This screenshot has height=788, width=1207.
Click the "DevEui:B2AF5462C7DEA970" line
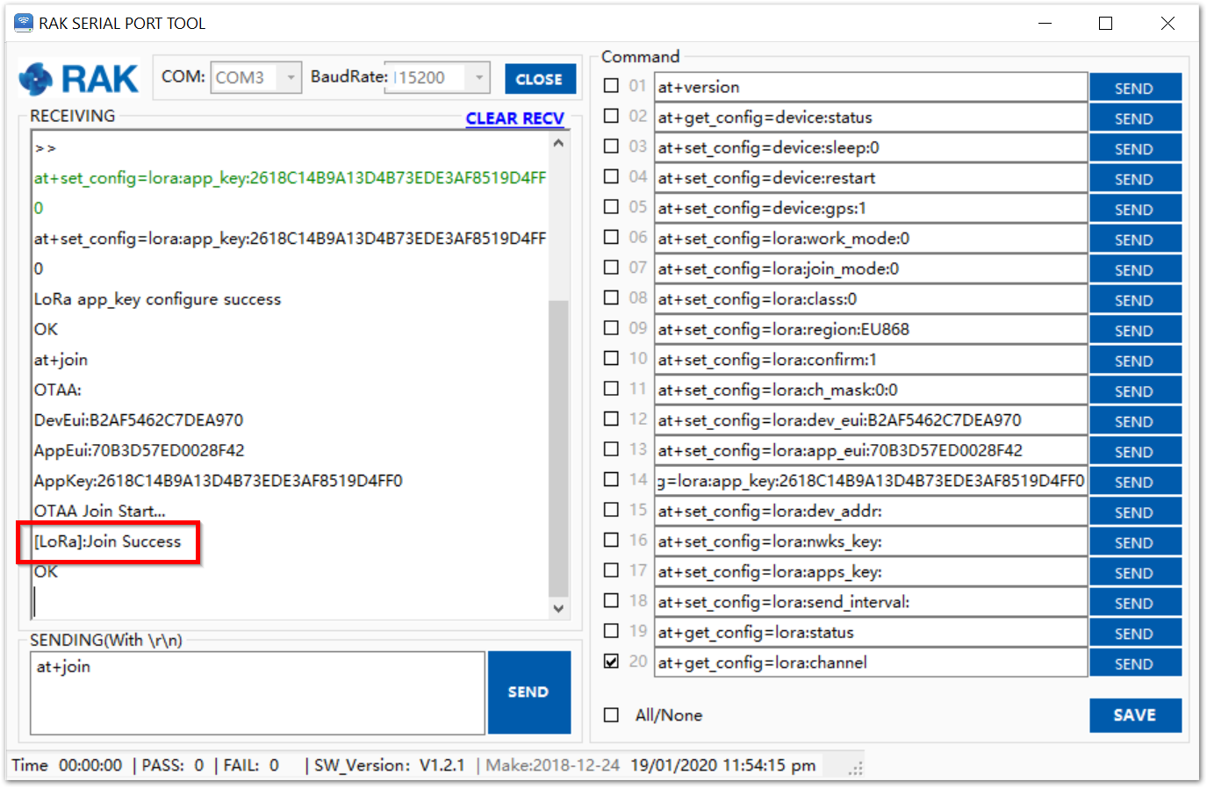(x=139, y=420)
